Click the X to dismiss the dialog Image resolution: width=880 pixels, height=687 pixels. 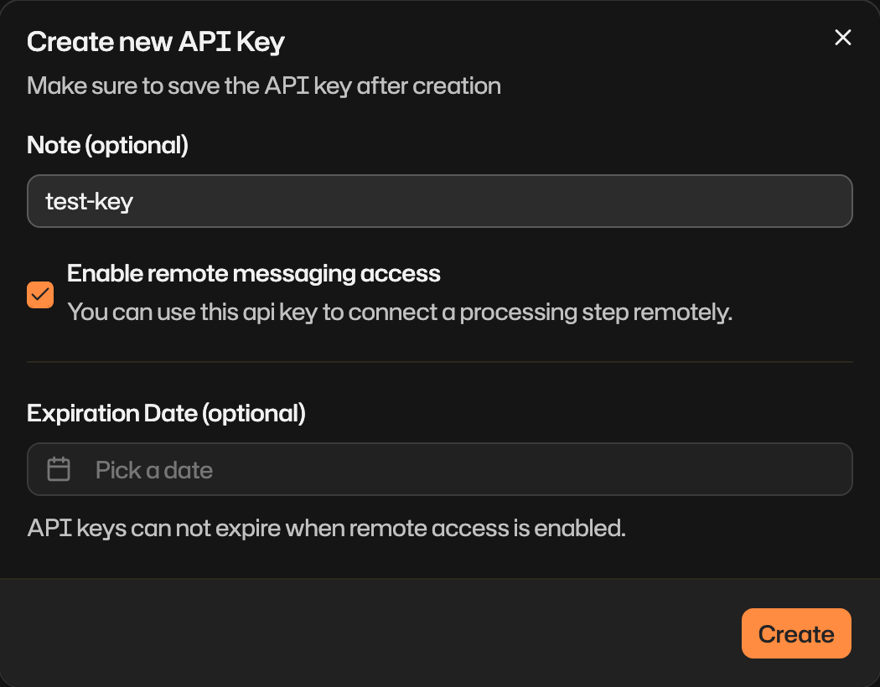pos(842,37)
